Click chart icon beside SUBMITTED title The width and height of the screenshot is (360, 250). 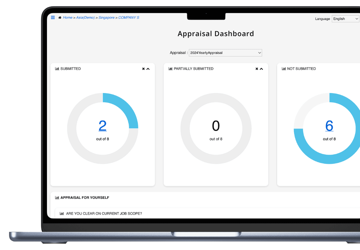pos(57,69)
